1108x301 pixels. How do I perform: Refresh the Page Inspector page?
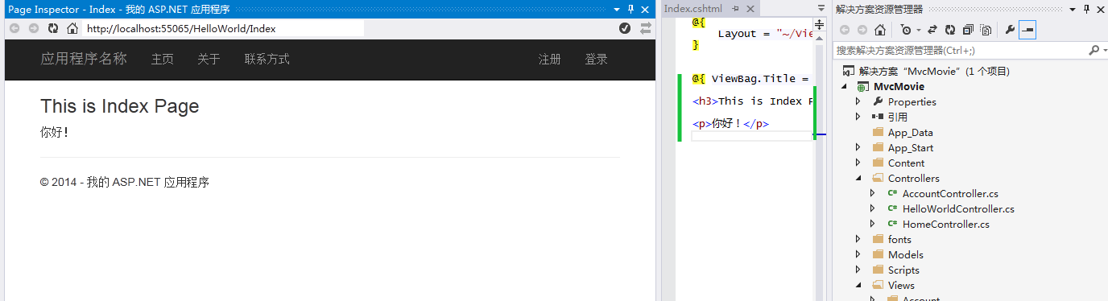tap(53, 28)
